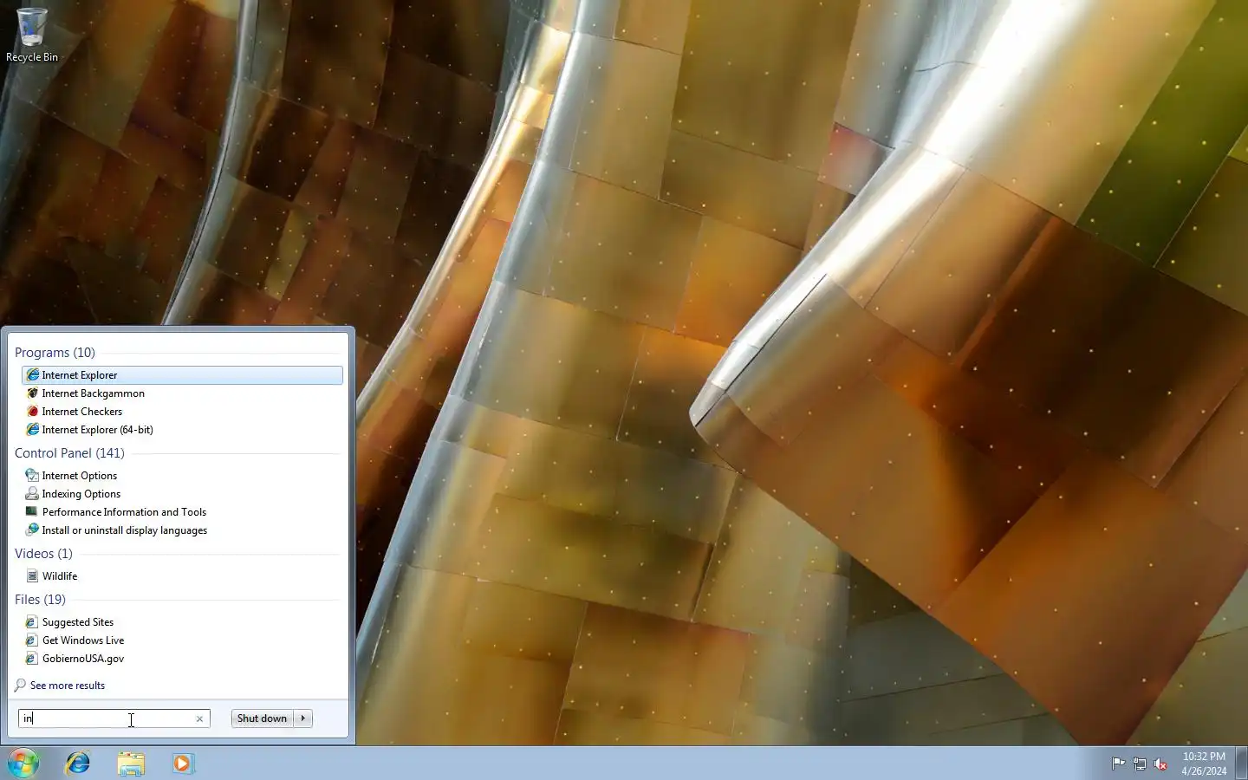This screenshot has height=780, width=1248.
Task: Open the Recycle Bin desktop icon
Action: (32, 36)
